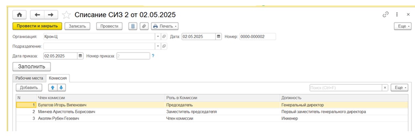Open the document report list icon
This screenshot has width=415, height=138.
pos(133,26)
